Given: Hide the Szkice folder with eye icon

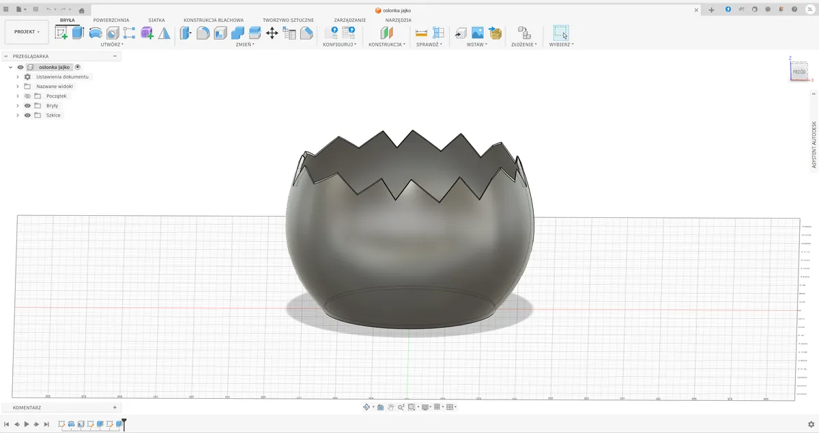Looking at the screenshot, I should coord(28,115).
